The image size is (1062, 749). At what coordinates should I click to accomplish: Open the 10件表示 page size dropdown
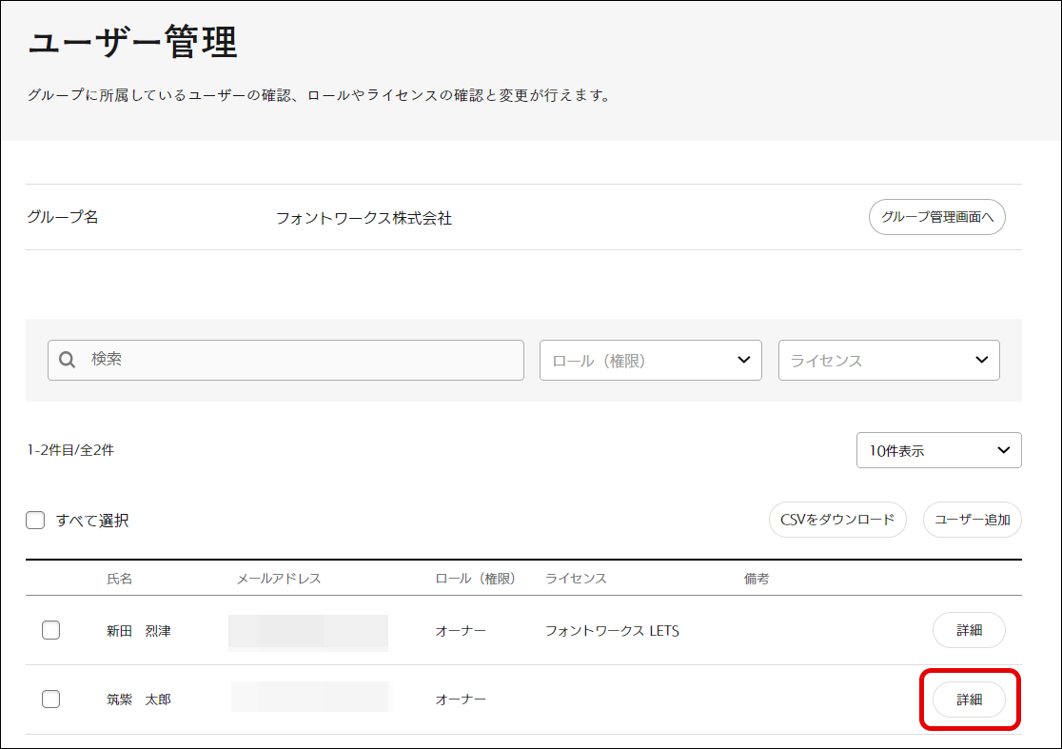[938, 450]
